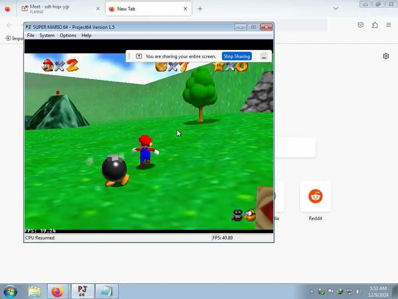398x299 pixels.
Task: Open the Options menu in Project64
Action: (68, 35)
